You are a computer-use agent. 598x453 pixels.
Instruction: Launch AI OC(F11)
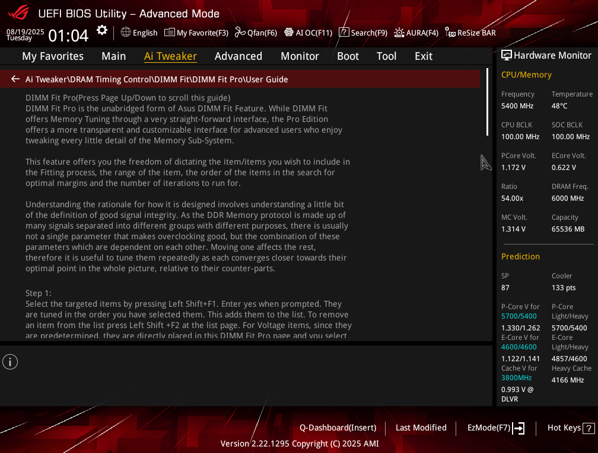point(314,33)
